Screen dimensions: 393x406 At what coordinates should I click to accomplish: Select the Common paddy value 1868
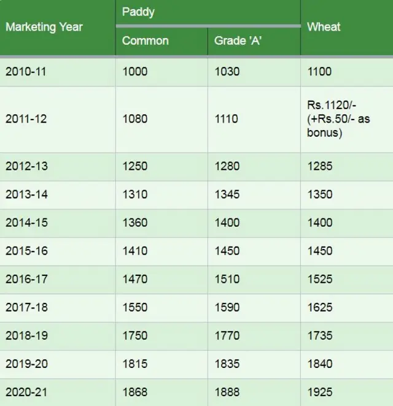click(x=135, y=392)
